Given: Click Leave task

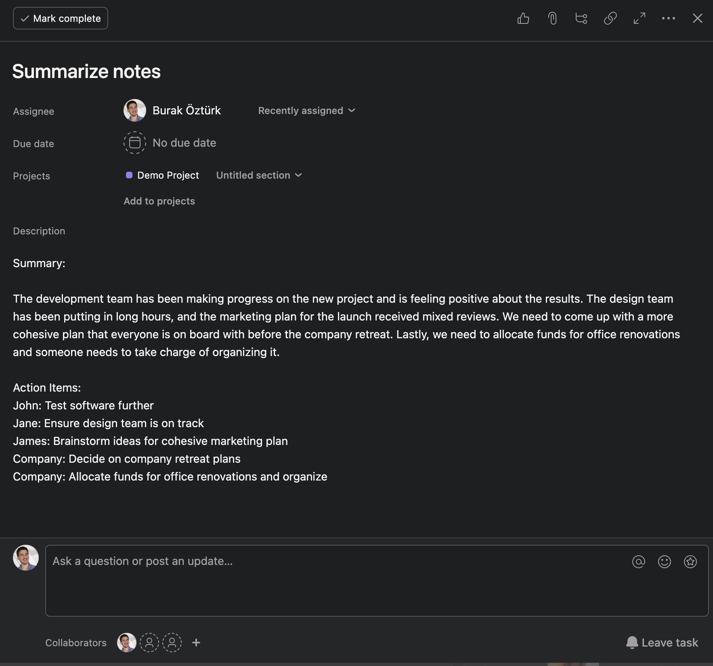Looking at the screenshot, I should (x=663, y=643).
